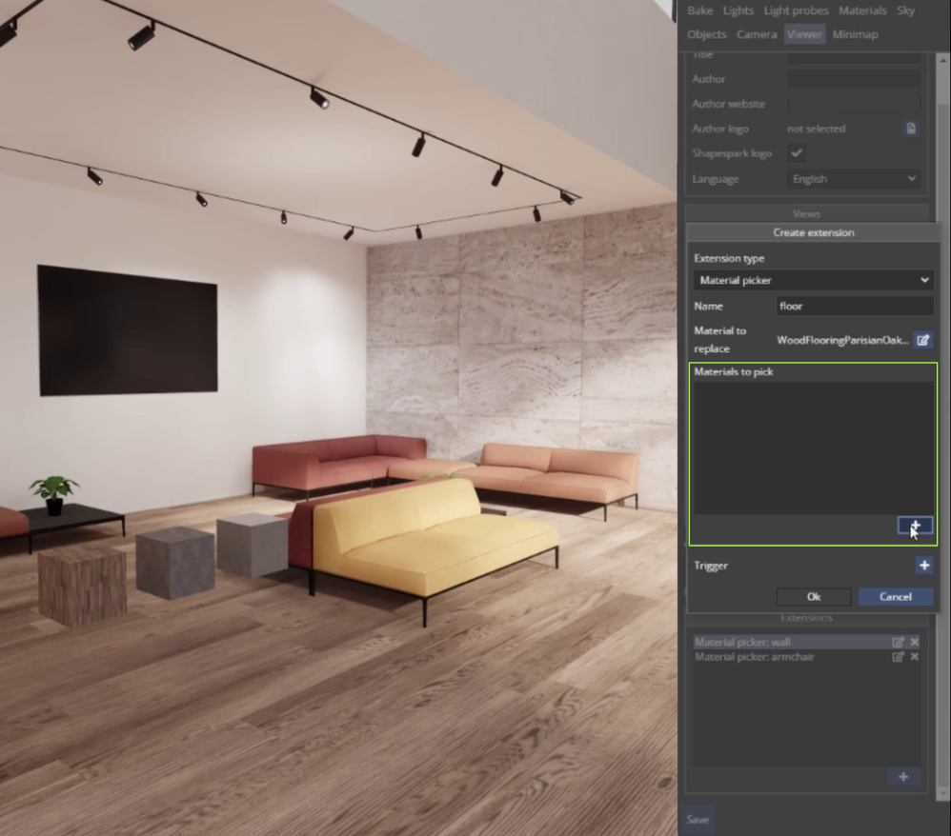Remove Material picker: wall with the X icon

coord(914,642)
